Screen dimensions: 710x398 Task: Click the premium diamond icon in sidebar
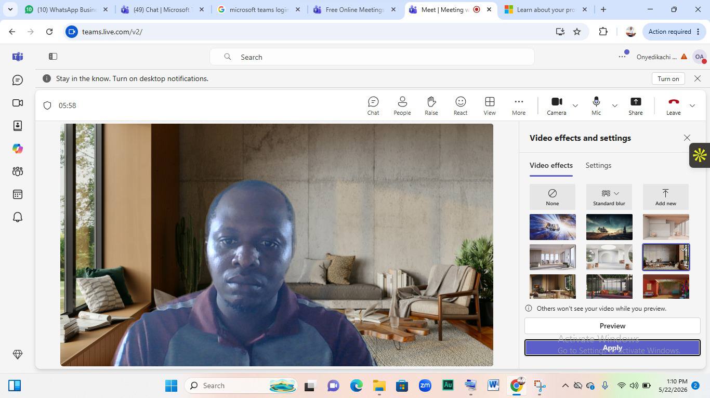tap(18, 354)
